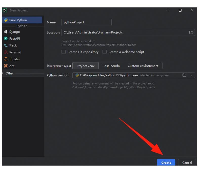Select Base conda interpreter type

pos(111,66)
